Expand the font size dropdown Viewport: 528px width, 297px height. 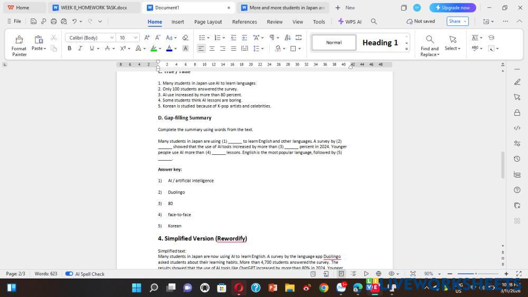click(x=136, y=38)
